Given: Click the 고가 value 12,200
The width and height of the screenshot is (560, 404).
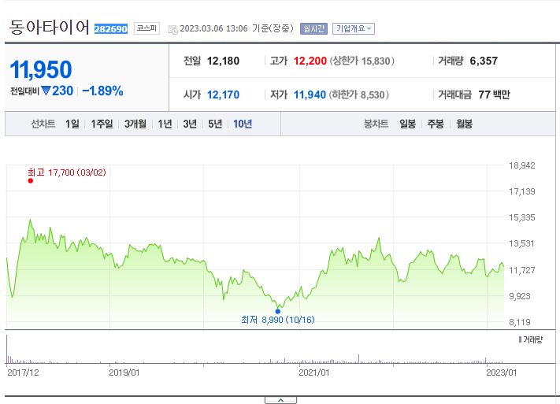Looking at the screenshot, I should pyautogui.click(x=310, y=61).
